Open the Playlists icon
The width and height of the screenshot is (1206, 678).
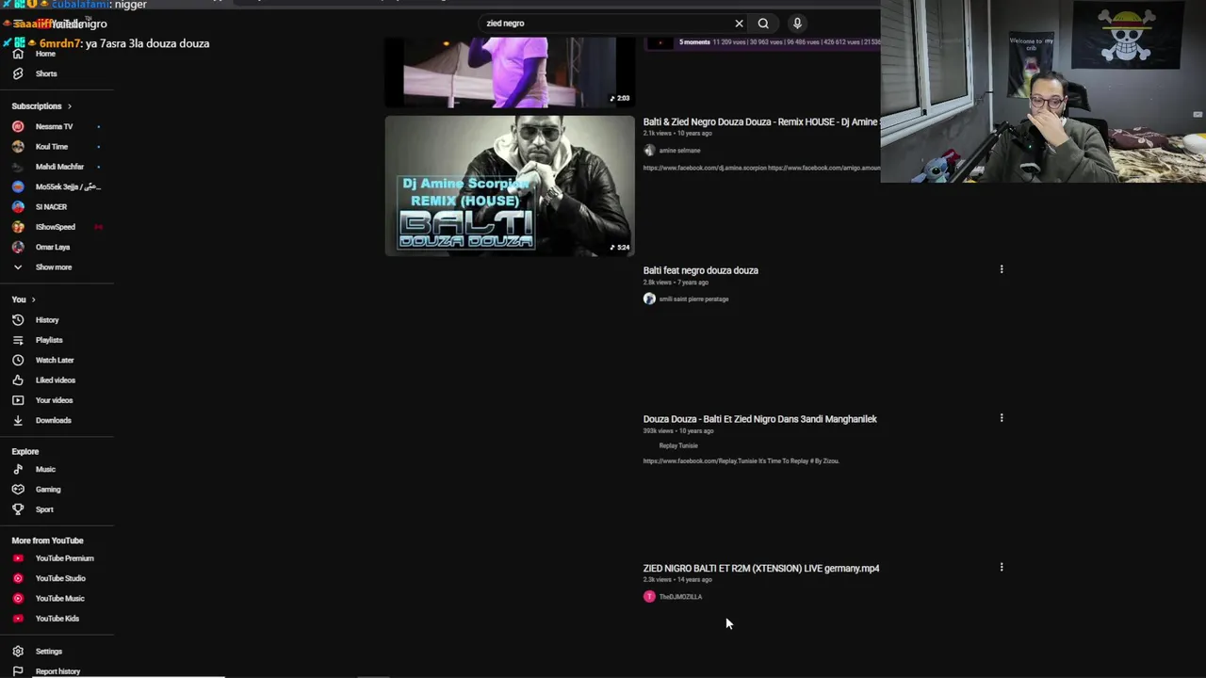pyautogui.click(x=18, y=340)
